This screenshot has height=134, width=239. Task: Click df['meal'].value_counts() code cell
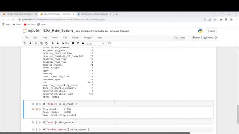coord(127,122)
